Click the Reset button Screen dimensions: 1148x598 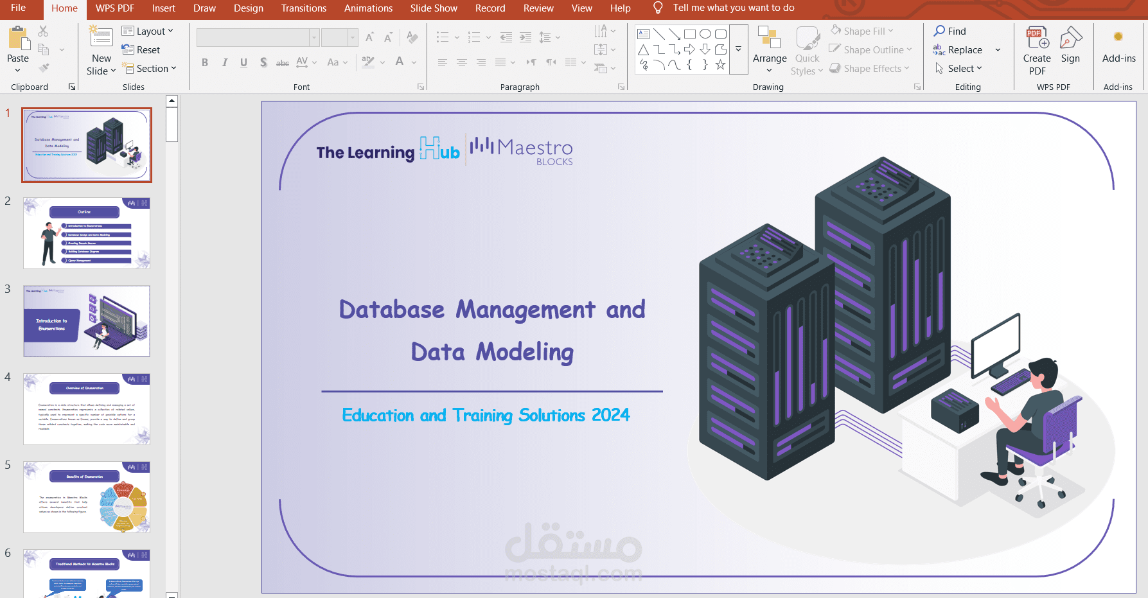coord(141,50)
